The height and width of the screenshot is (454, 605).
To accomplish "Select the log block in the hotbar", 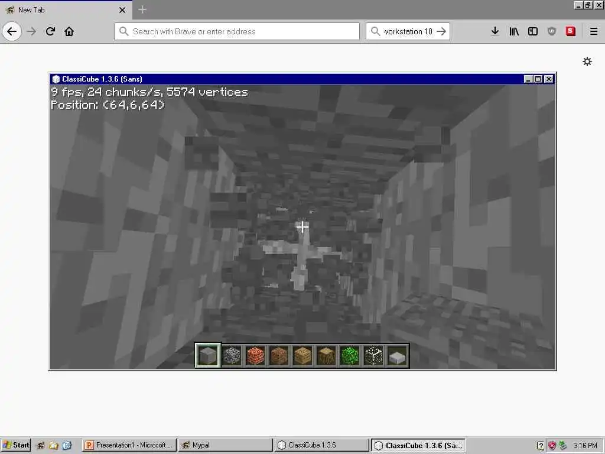I will [x=326, y=355].
